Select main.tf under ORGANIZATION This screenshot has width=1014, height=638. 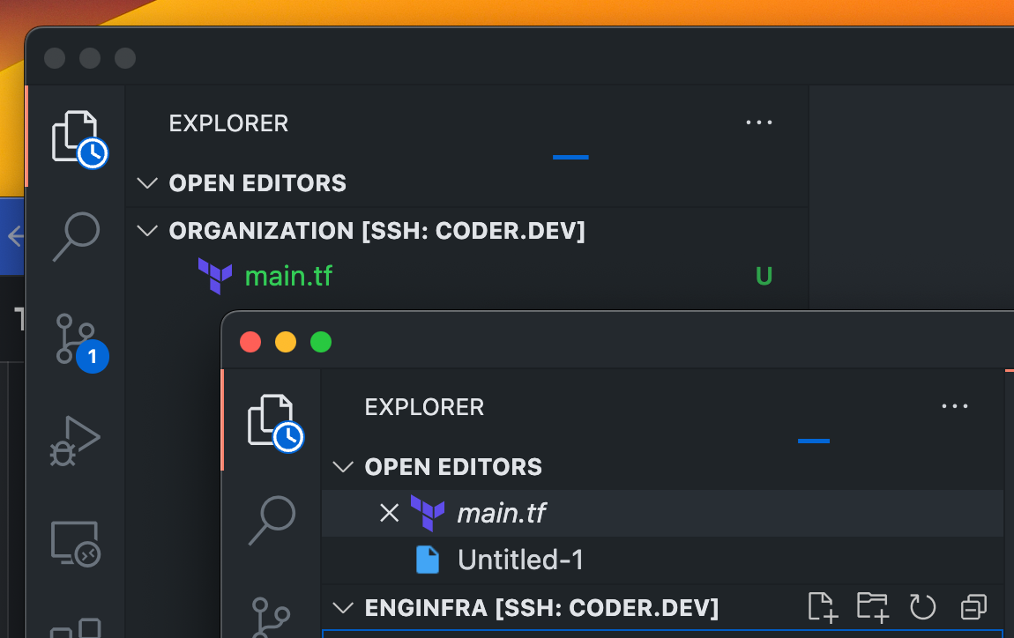point(289,275)
